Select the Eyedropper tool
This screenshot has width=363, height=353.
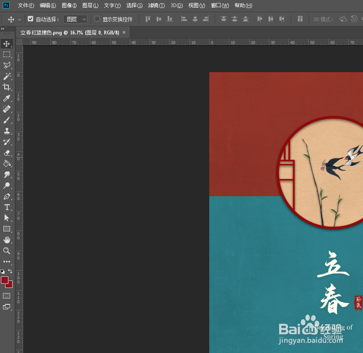(7, 98)
